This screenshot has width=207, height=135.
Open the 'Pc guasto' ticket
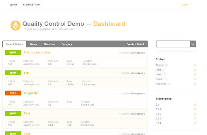point(31,93)
